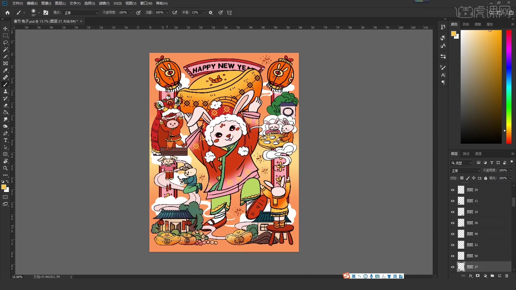Viewport: 516px width, 290px height.
Task: Click the hue spectrum slider
Action: pyautogui.click(x=509, y=87)
